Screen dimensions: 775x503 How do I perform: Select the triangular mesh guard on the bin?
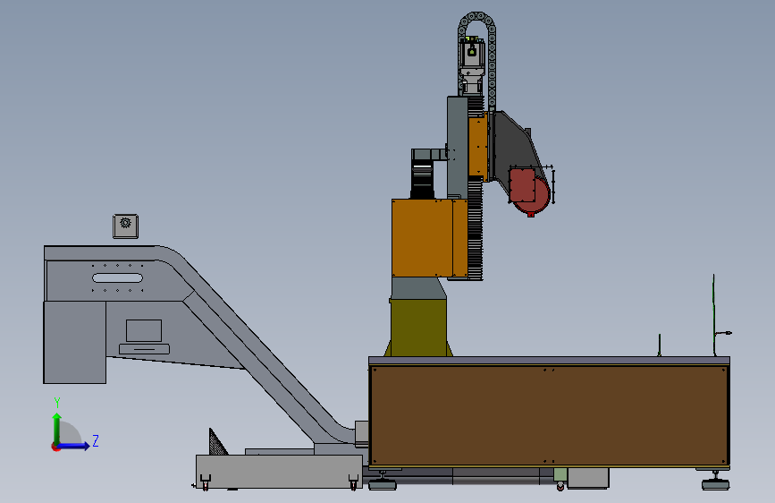pos(216,443)
